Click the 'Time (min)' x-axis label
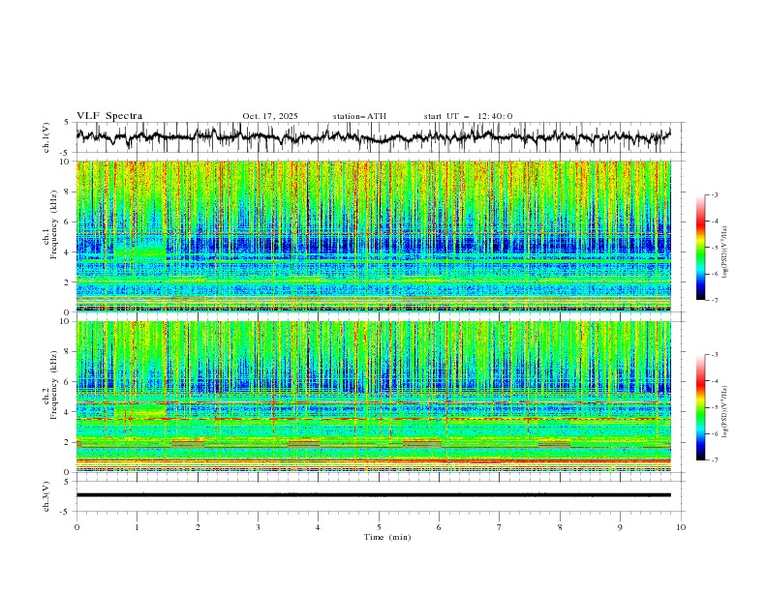The height and width of the screenshot is (592, 767). [387, 537]
